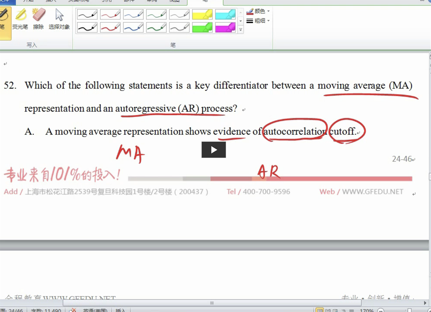Open word count (字数: 11,490) in status bar
Viewport: 431px width, 312px height.
(46, 310)
